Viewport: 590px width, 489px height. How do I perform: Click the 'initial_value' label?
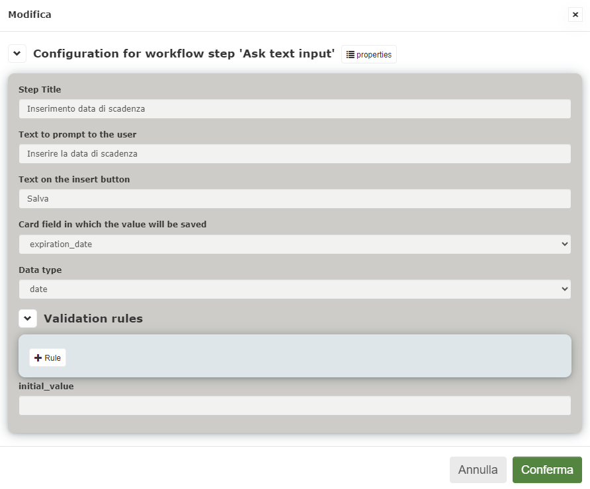(46, 387)
